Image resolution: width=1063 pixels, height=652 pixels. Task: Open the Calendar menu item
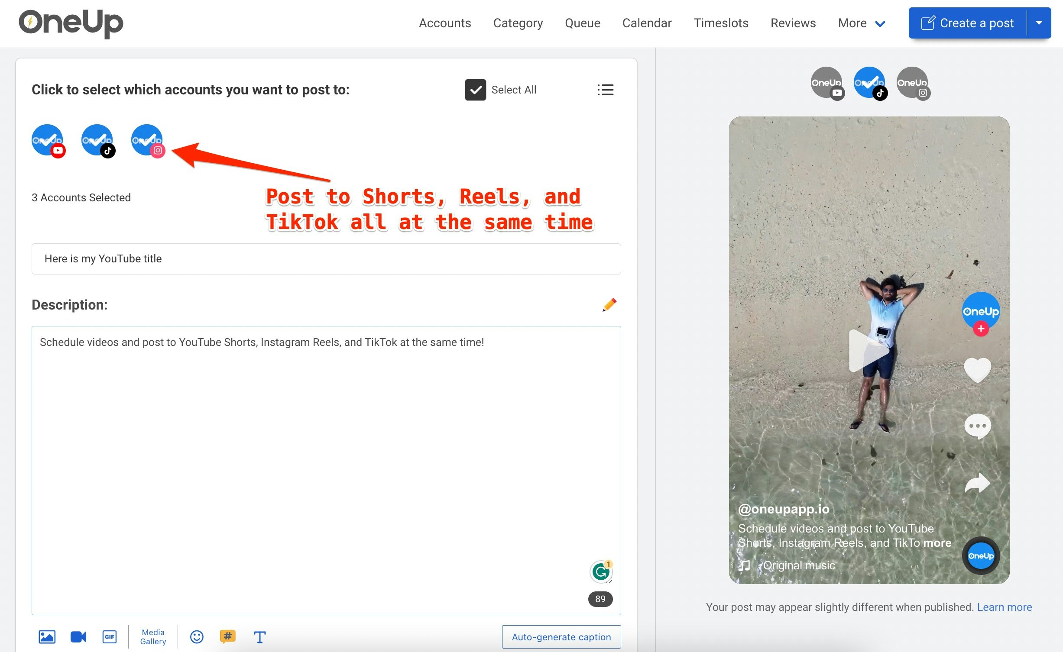pos(647,23)
